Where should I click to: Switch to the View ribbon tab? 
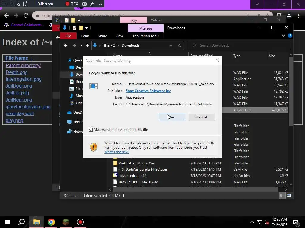(x=119, y=36)
